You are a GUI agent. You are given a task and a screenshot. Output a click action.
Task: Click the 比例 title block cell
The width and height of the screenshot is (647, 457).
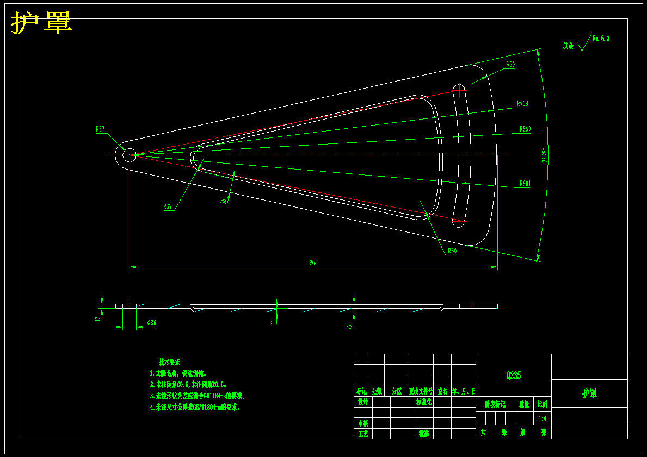pyautogui.click(x=543, y=404)
